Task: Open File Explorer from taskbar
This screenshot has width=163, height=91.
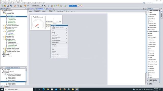Action: pos(48,89)
